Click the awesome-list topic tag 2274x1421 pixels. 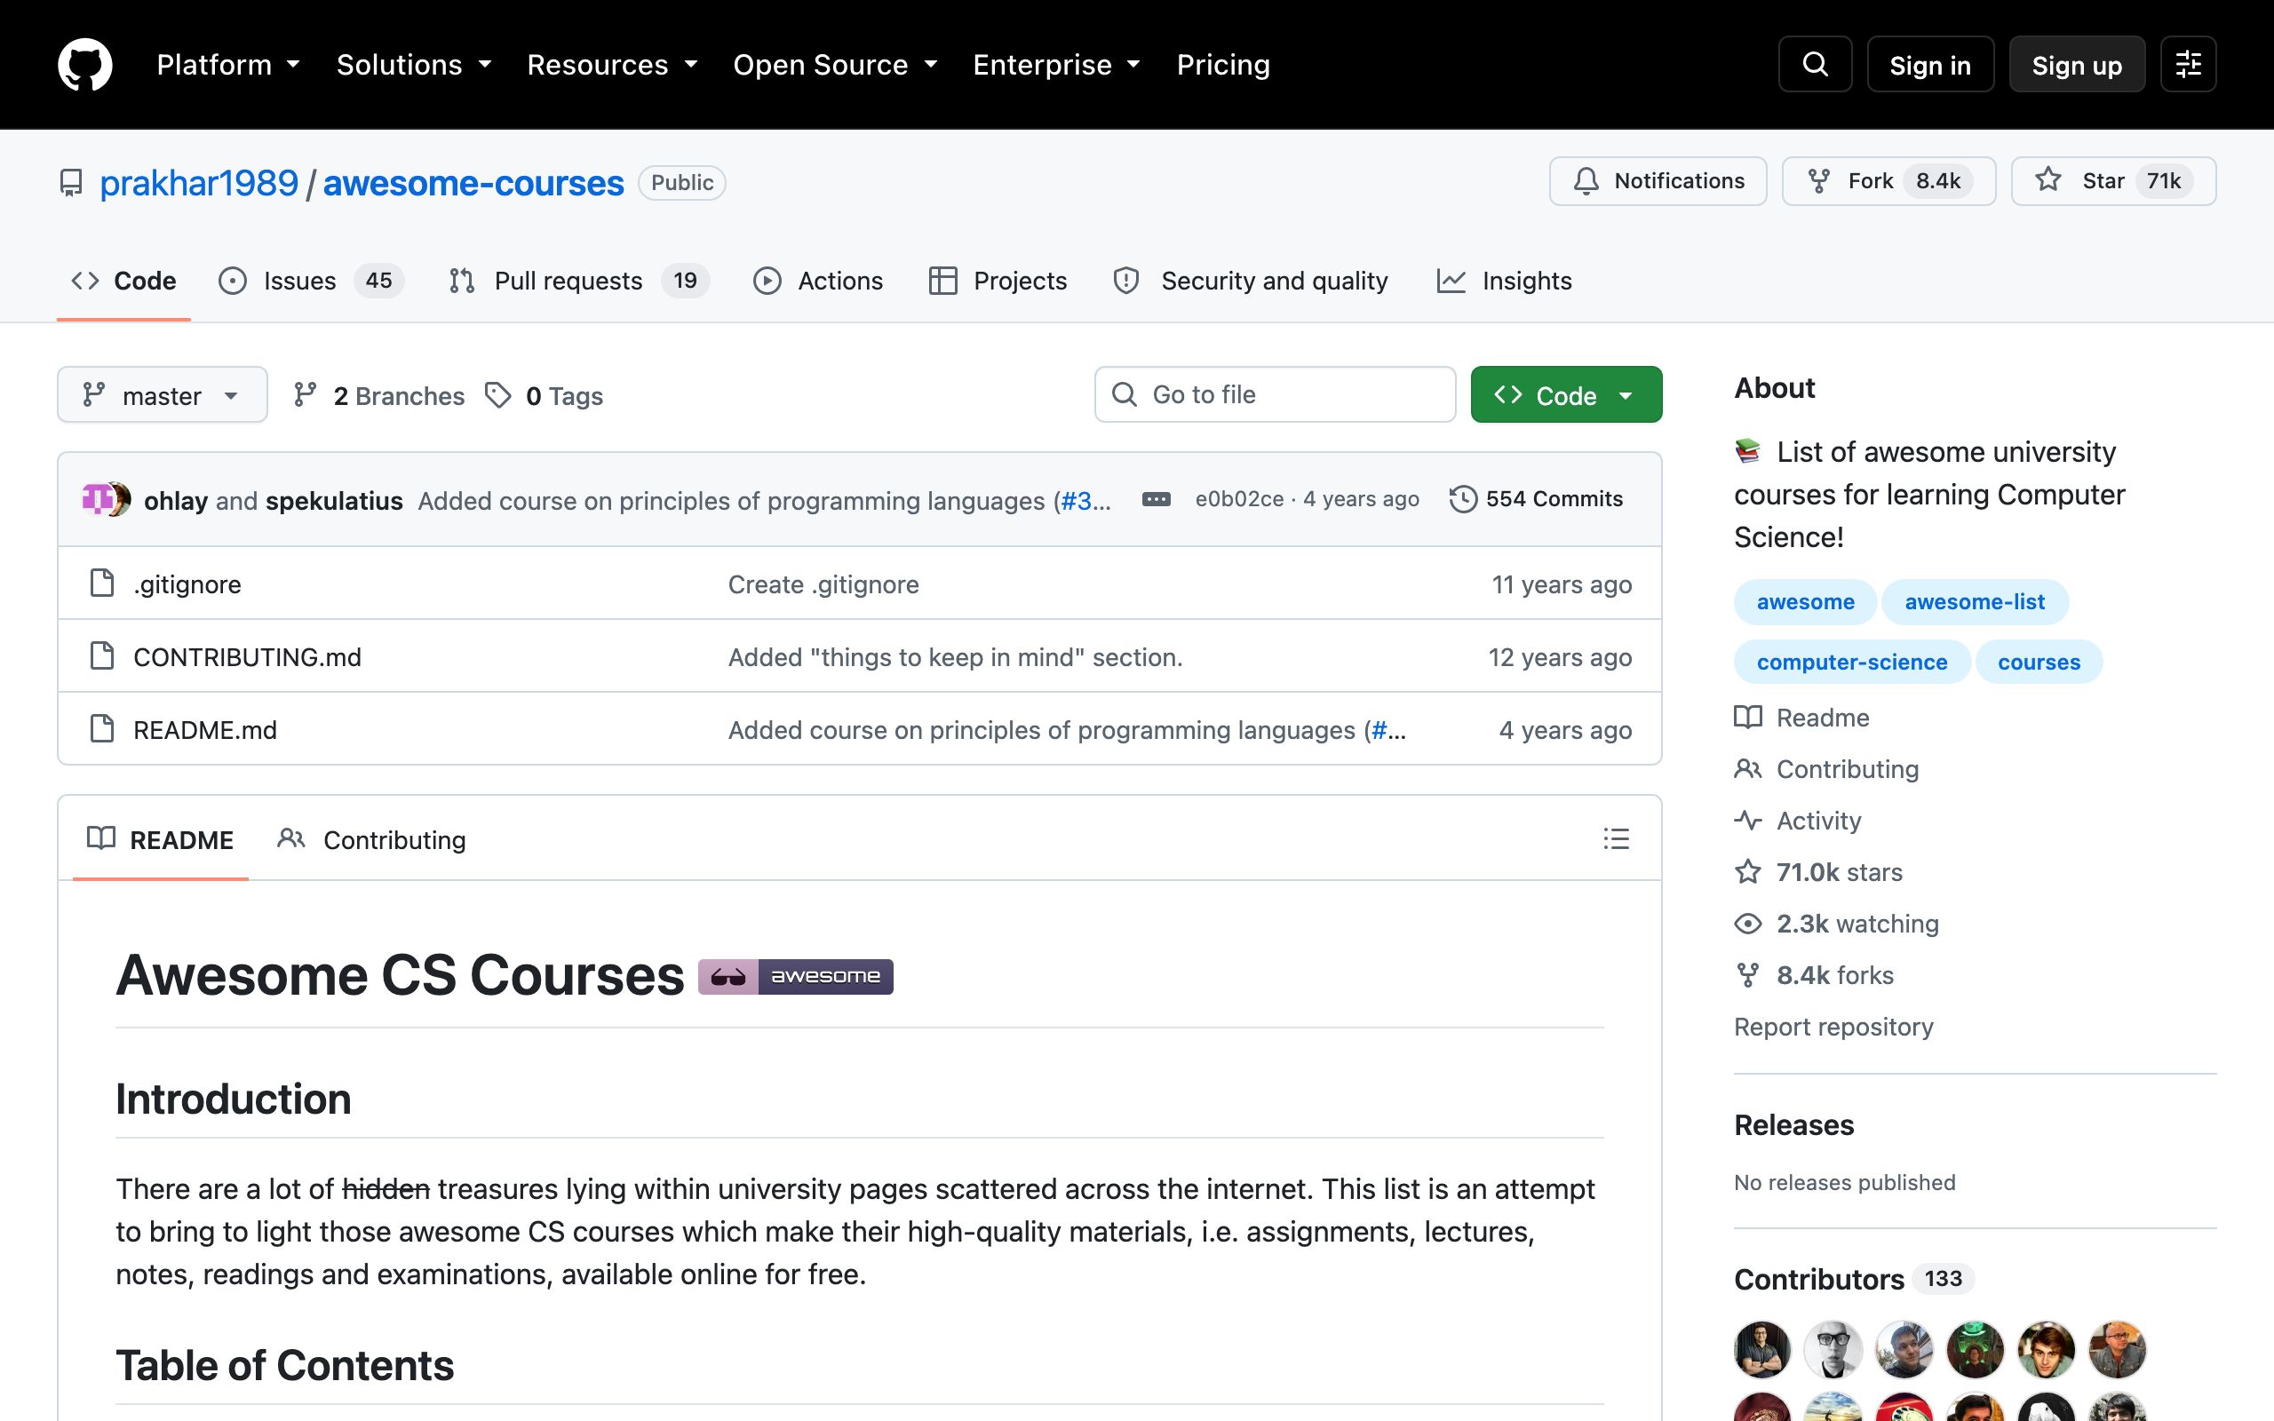(1975, 601)
